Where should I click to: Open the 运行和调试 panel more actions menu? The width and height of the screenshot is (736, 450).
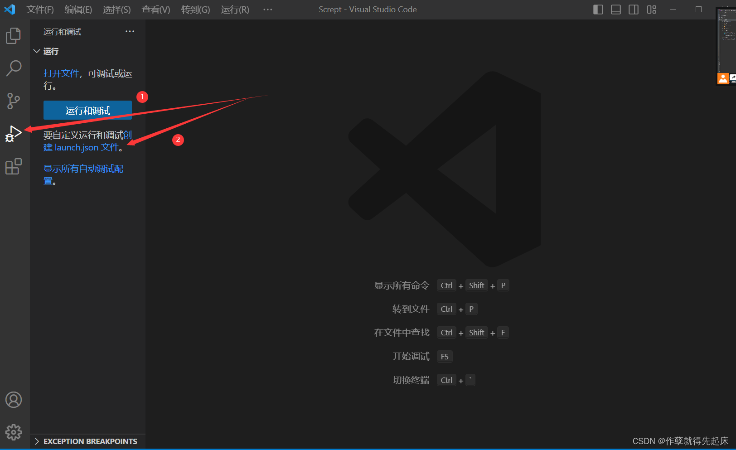(130, 31)
